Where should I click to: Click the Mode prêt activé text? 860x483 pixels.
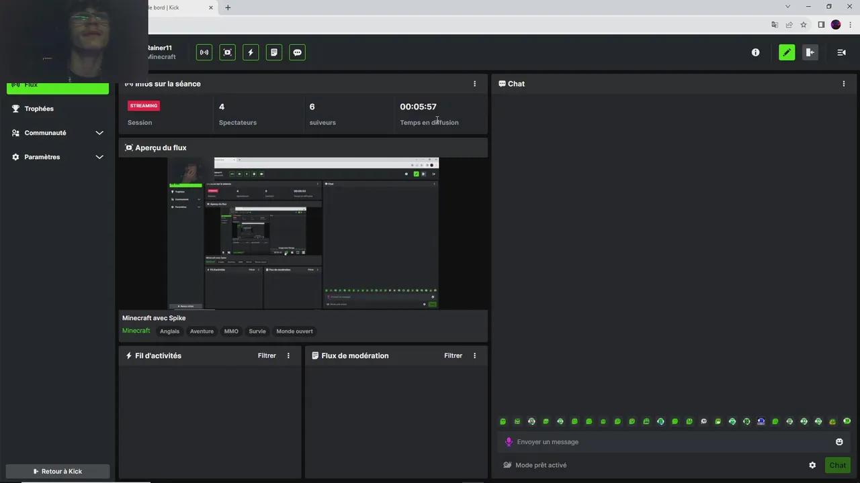[541, 465]
